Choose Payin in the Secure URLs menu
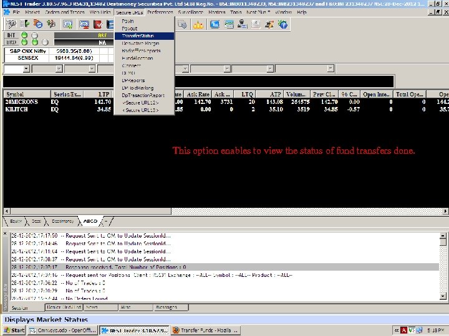Screen dimensions: 449x336 [x=144, y=21]
